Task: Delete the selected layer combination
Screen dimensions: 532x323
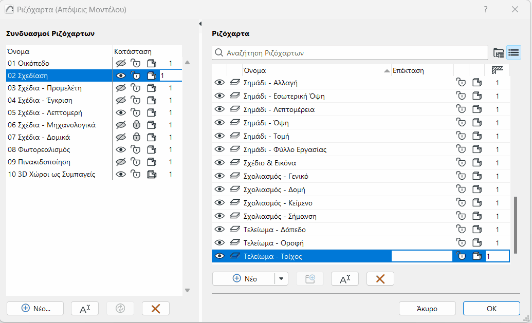Action: [x=155, y=308]
